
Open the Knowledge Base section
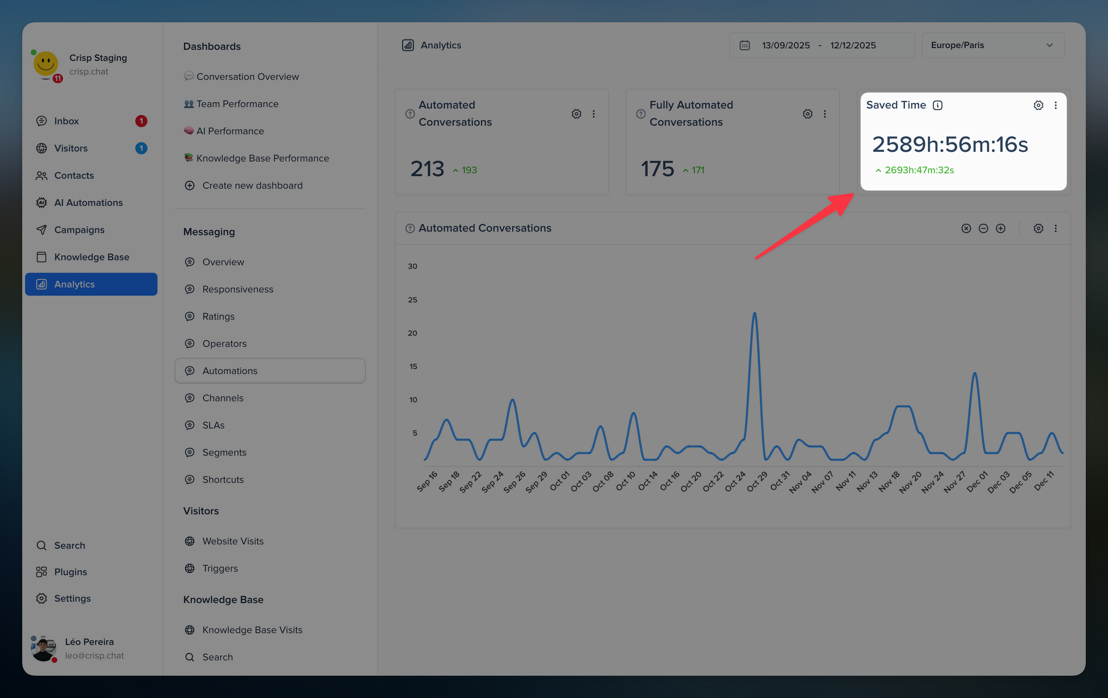point(91,257)
